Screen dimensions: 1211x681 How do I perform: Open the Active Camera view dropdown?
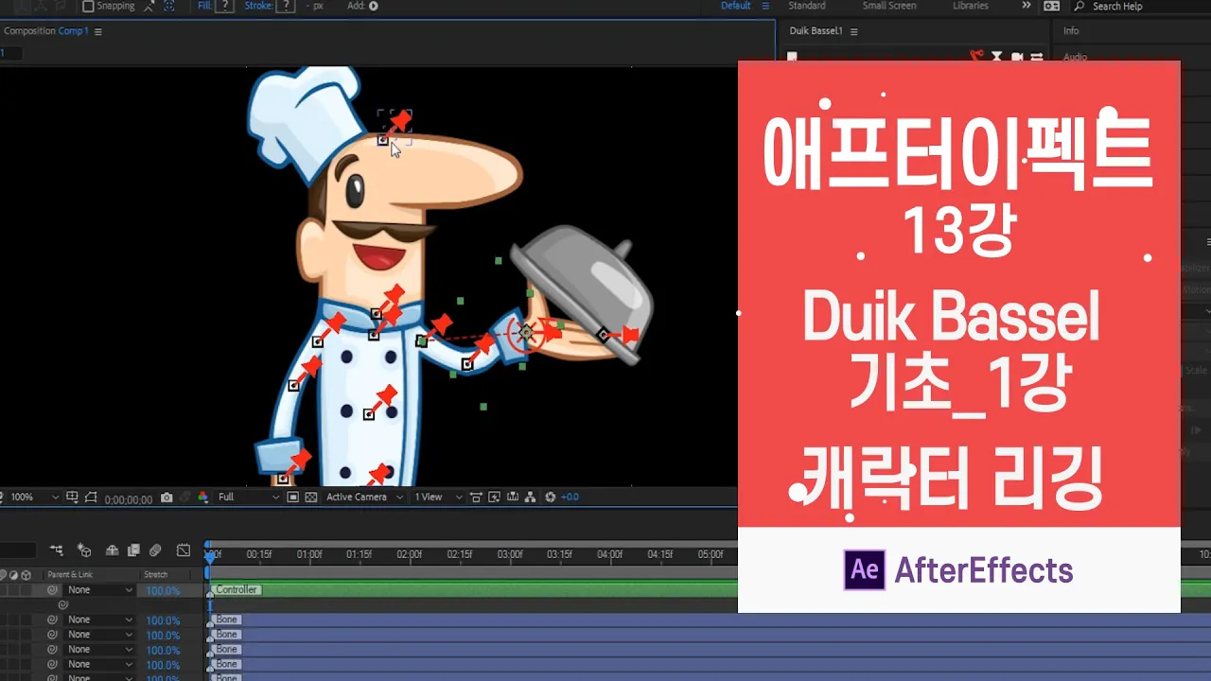[x=364, y=497]
